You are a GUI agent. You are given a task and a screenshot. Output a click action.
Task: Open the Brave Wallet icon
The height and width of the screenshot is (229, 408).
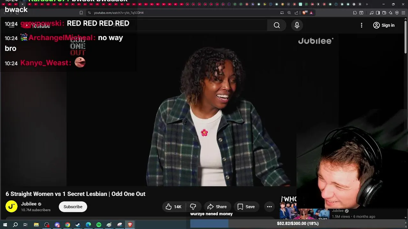[x=384, y=13]
